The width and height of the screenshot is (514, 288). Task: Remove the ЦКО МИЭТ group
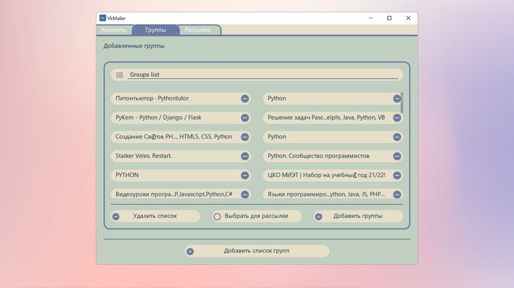[x=397, y=176]
